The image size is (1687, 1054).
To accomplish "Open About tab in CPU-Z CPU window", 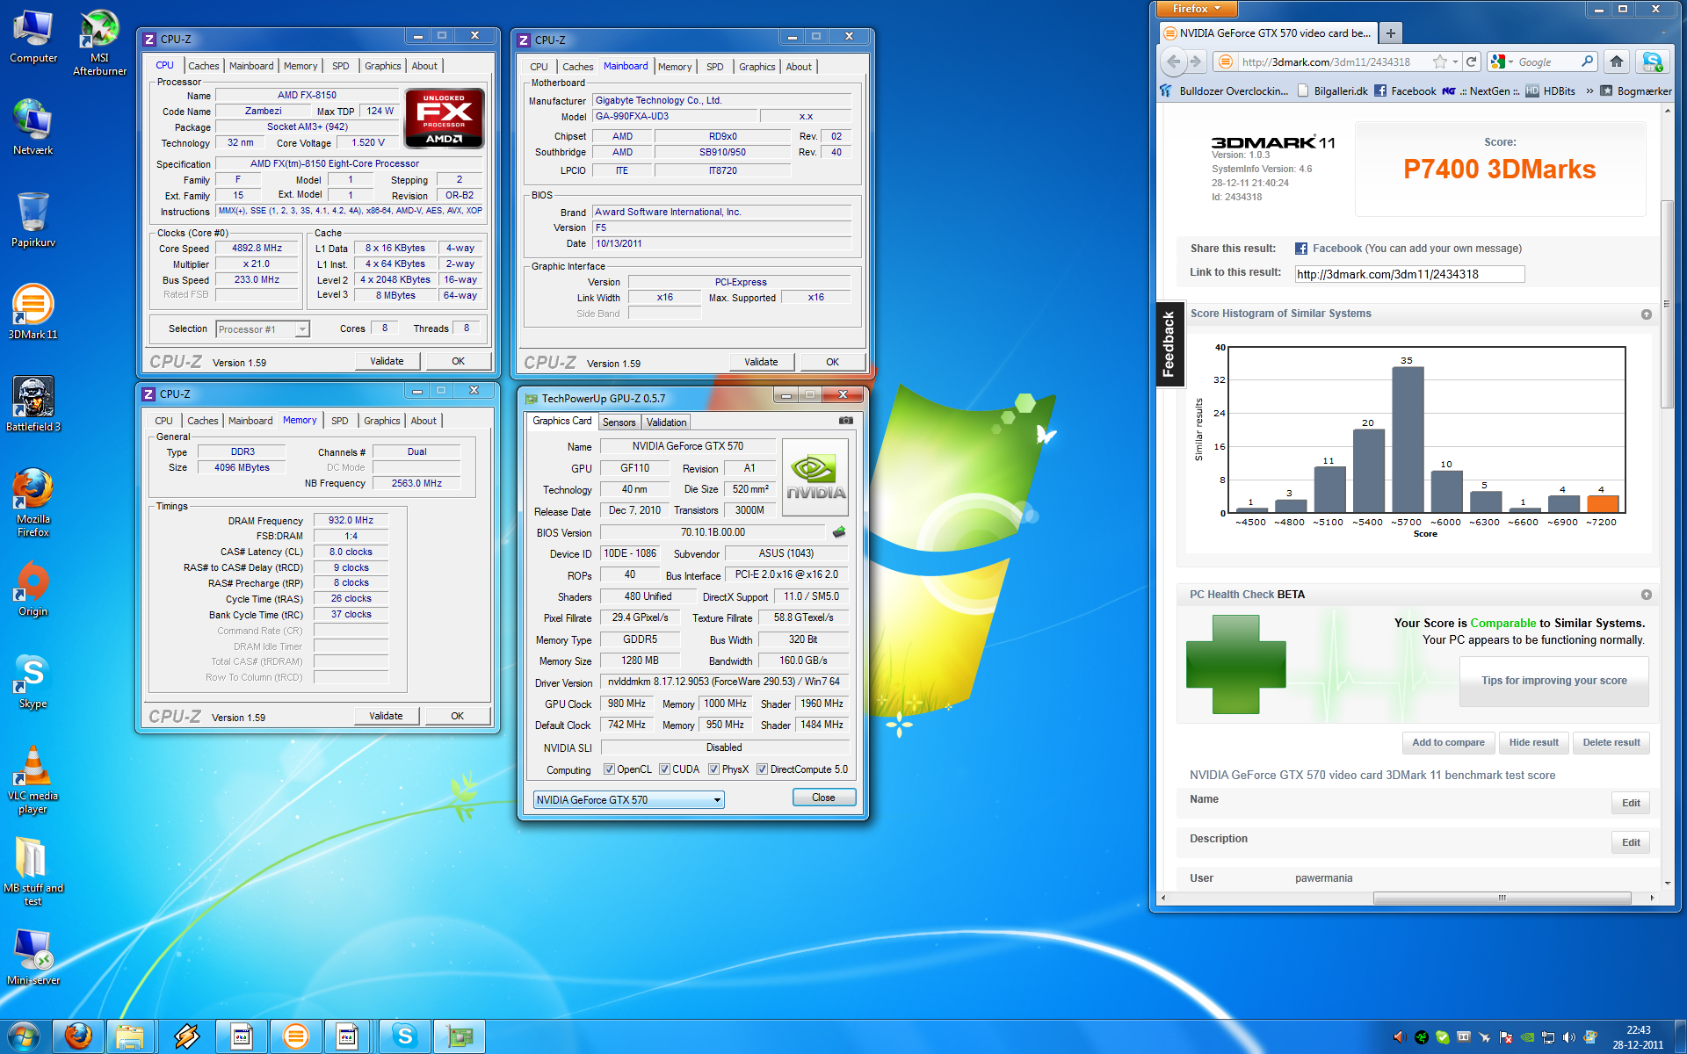I will [x=424, y=66].
